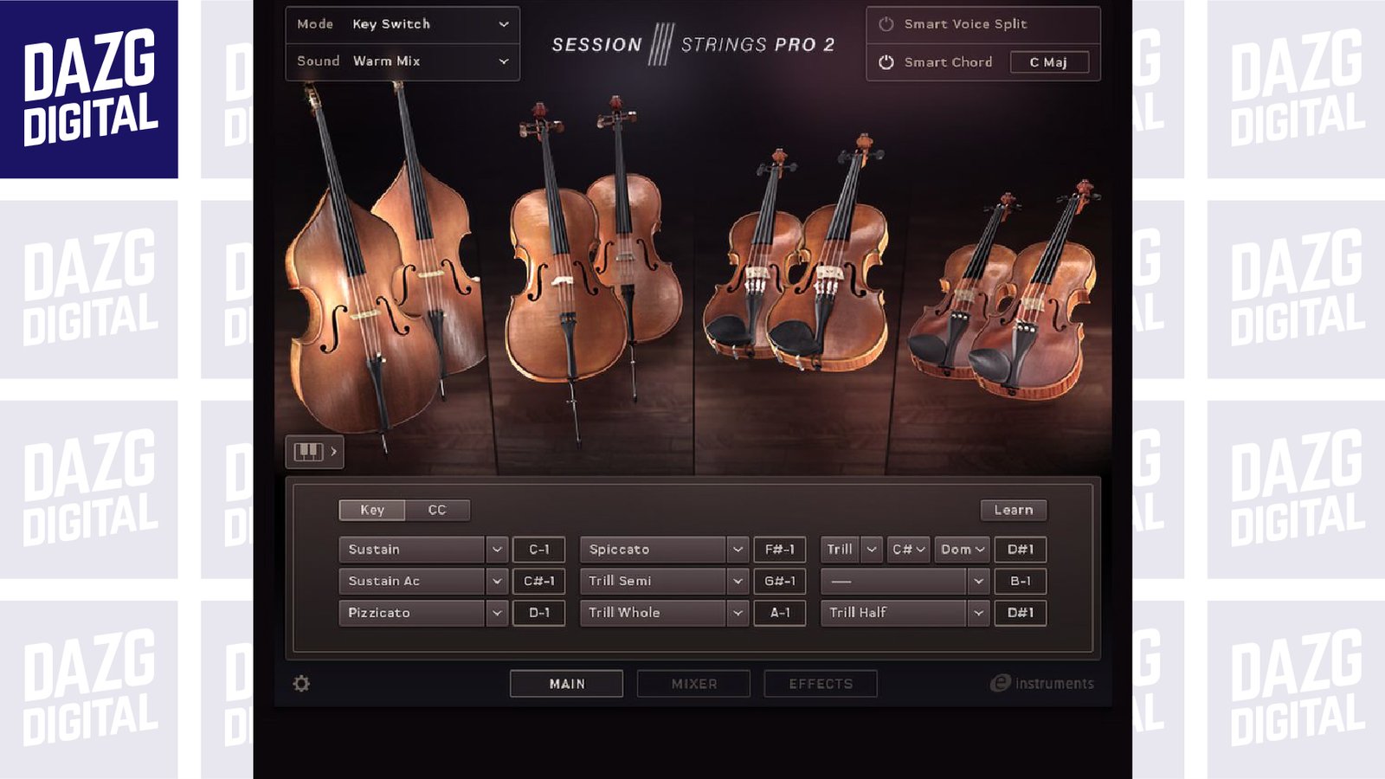Select the violins section
Image resolution: width=1385 pixels, height=779 pixels.
pos(1004,290)
